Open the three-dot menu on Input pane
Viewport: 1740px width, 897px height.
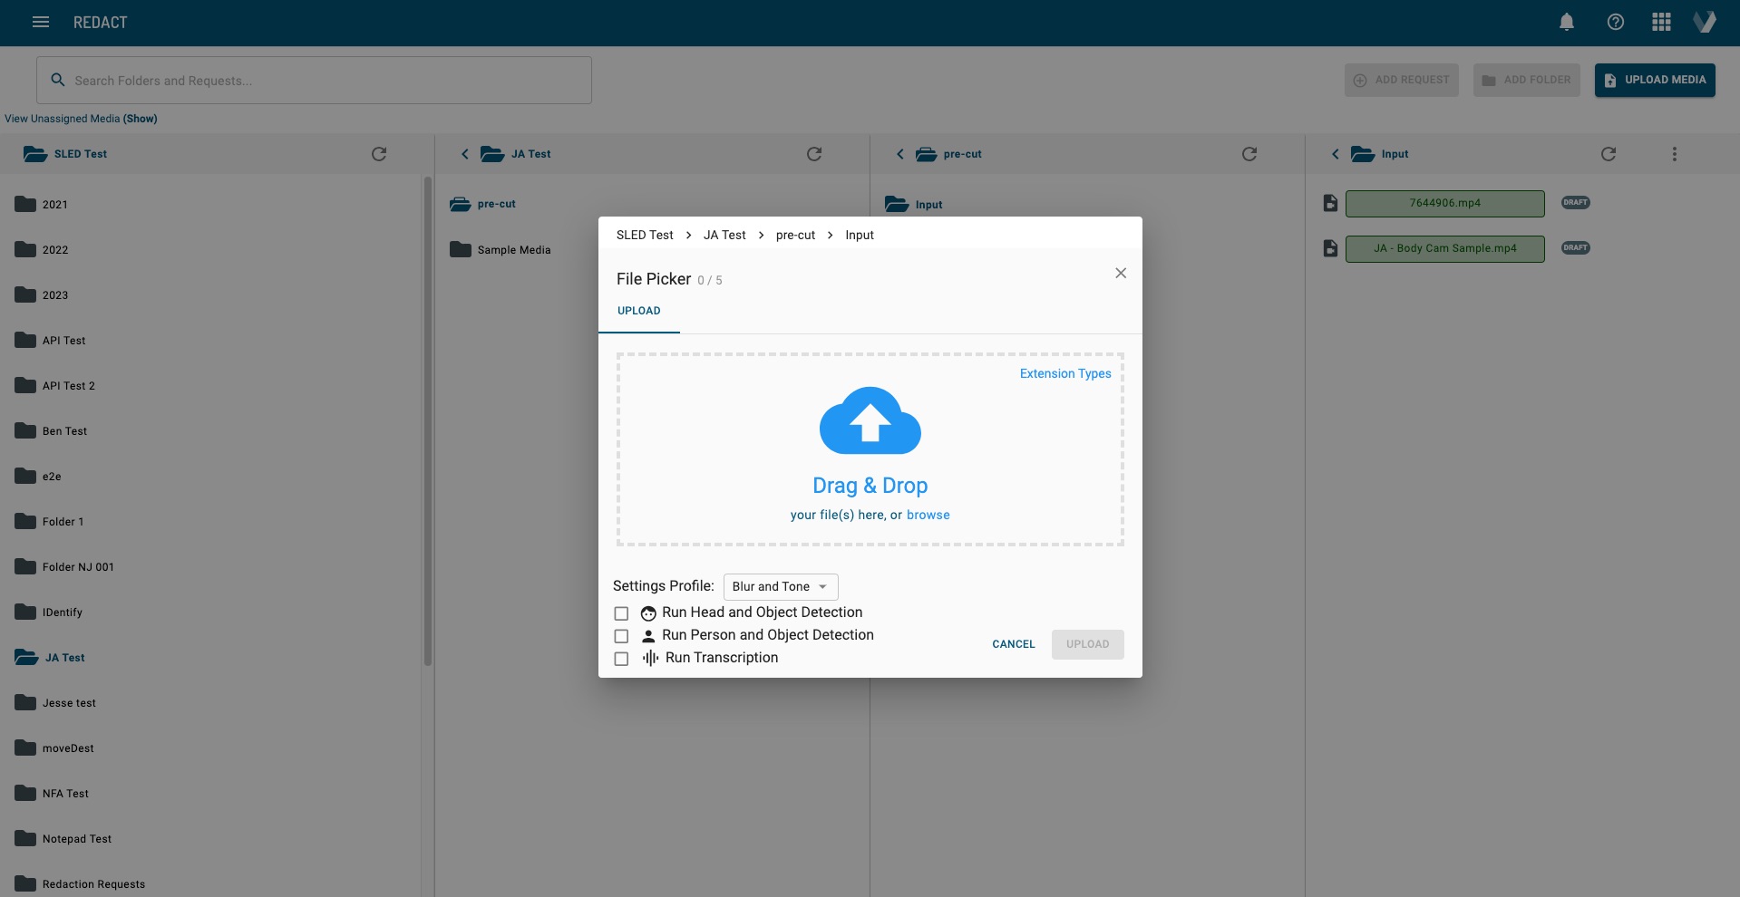point(1674,154)
